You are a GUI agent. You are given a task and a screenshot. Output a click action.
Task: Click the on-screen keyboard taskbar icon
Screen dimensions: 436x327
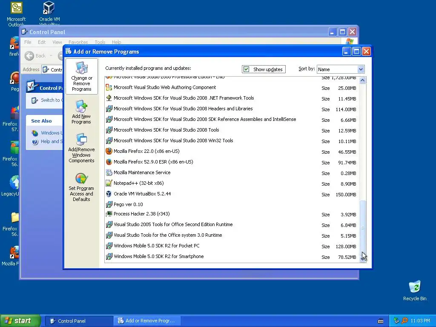click(x=381, y=321)
